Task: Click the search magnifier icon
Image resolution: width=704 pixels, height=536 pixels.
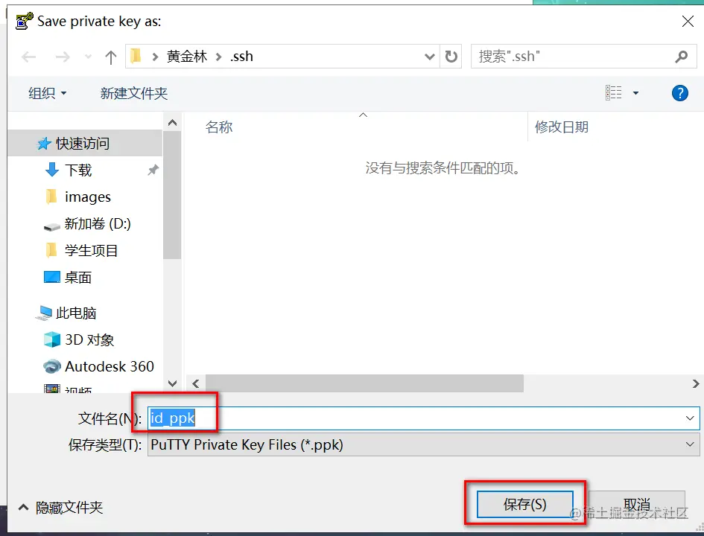Action: 681,57
